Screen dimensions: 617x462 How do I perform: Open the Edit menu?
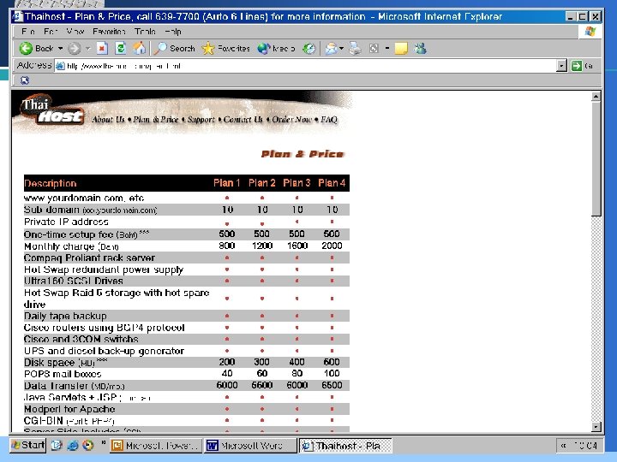click(x=51, y=32)
